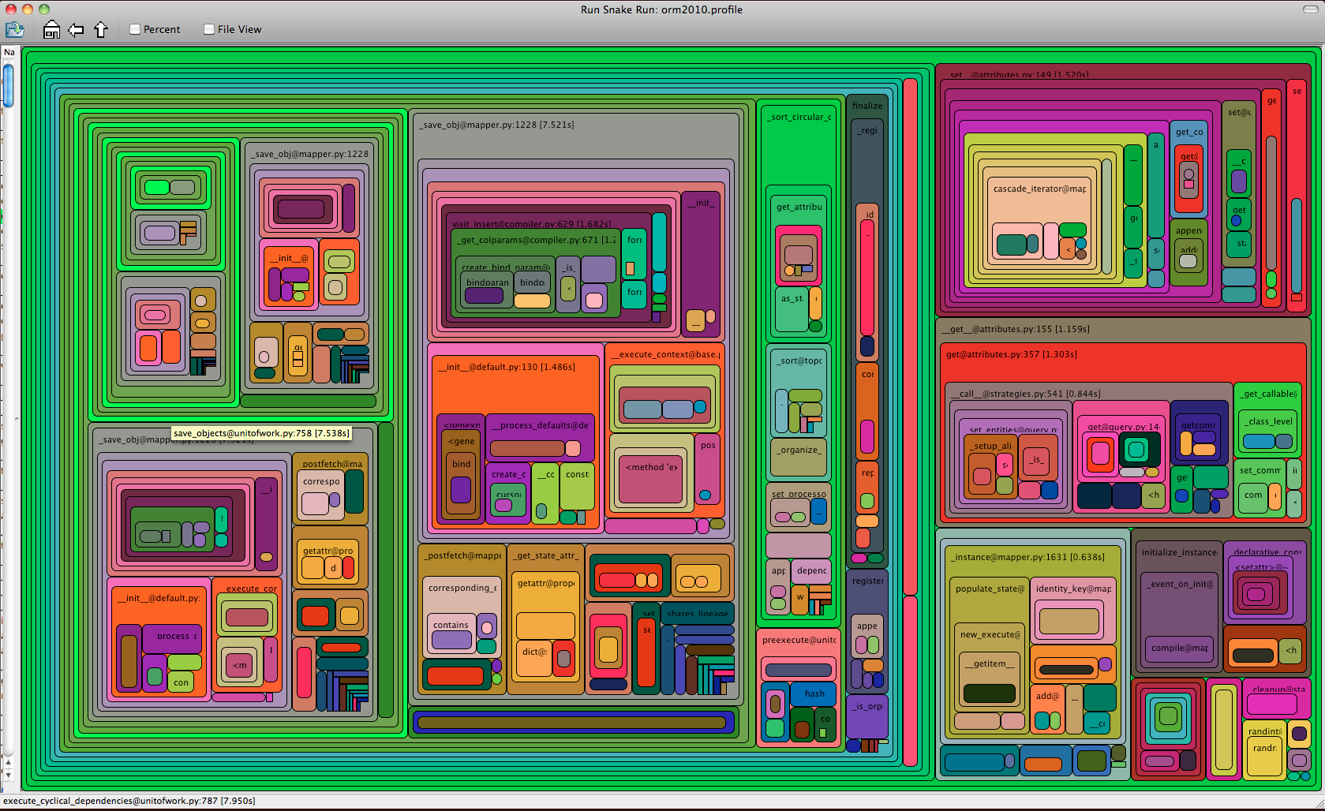Click the Open profile file icon

pyautogui.click(x=14, y=30)
